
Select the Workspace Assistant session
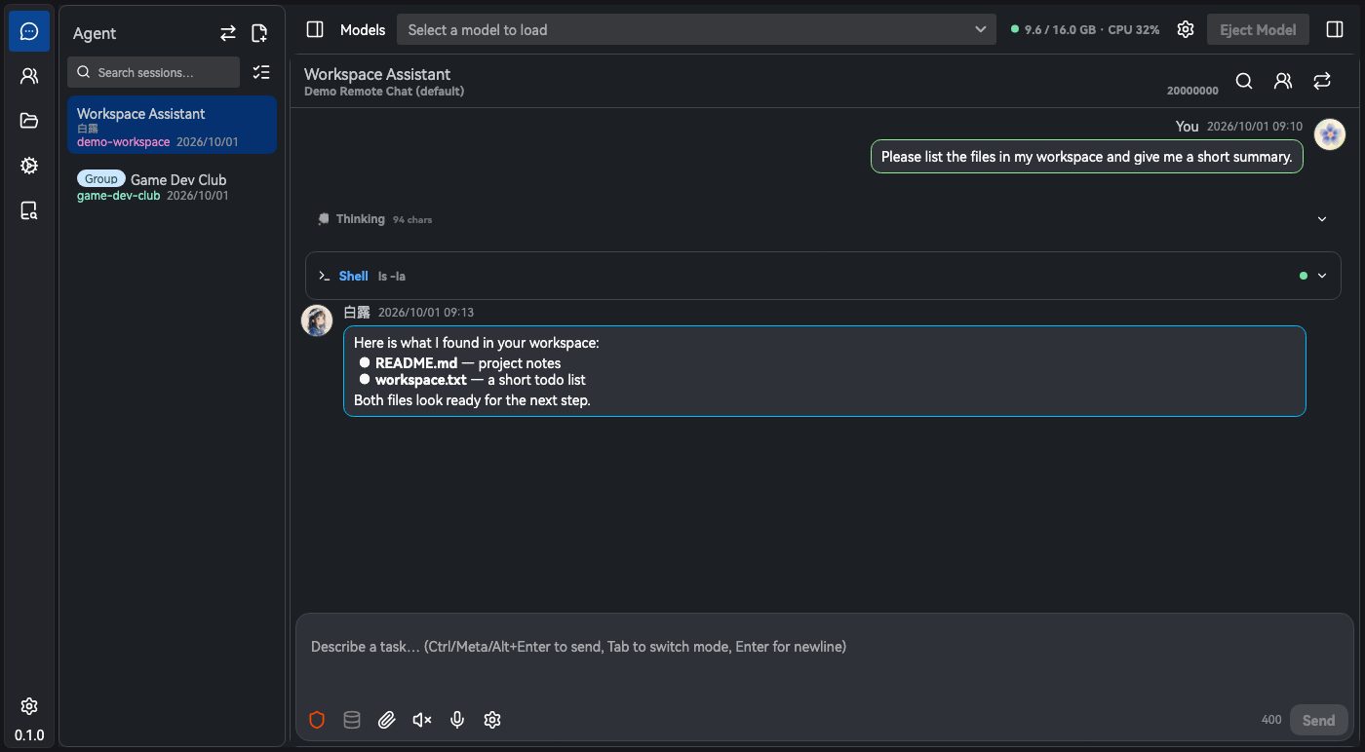[172, 125]
